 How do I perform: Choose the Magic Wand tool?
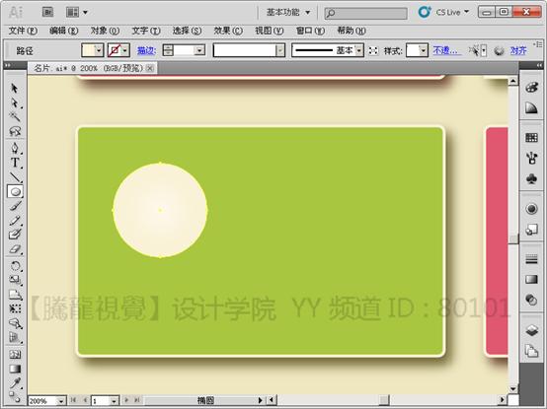(x=15, y=116)
